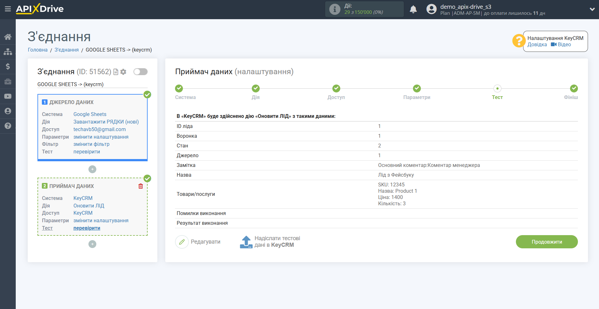This screenshot has height=309, width=599.
Task: Click techavb50@gmail.com access link
Action: [99, 130]
